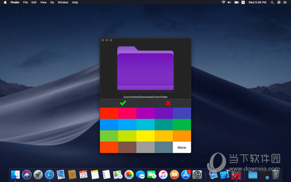Open the Go menu
The image size is (291, 182).
pos(52,2)
